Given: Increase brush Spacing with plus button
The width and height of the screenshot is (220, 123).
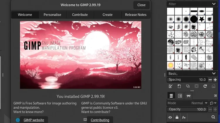Looking at the screenshot, I should point(215,80).
